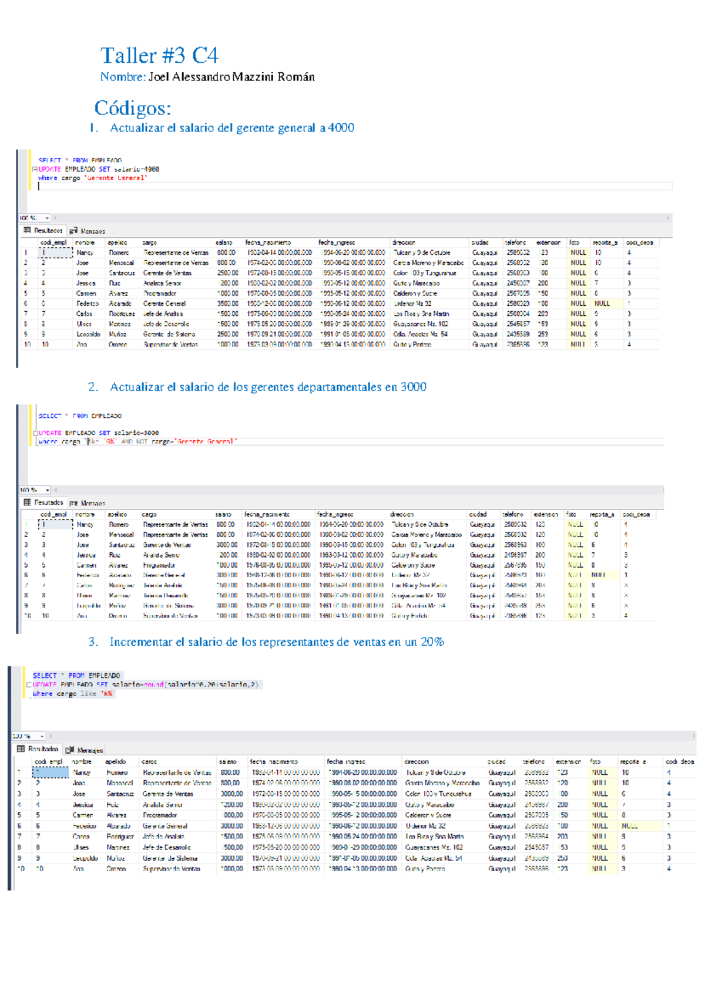
Task: Collapse the UPDATE statement in second query editor
Action: point(35,433)
